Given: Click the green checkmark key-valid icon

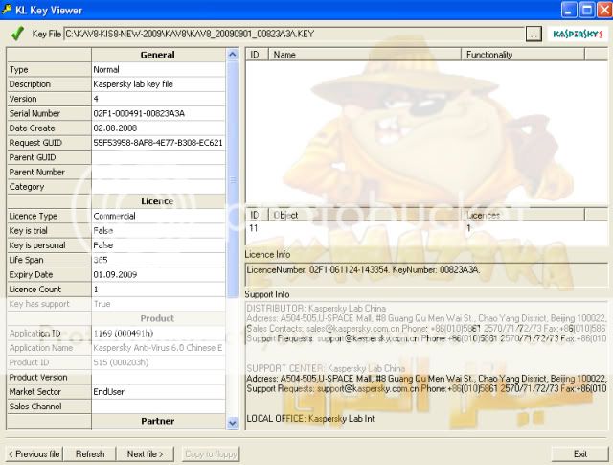Looking at the screenshot, I should coord(17,34).
